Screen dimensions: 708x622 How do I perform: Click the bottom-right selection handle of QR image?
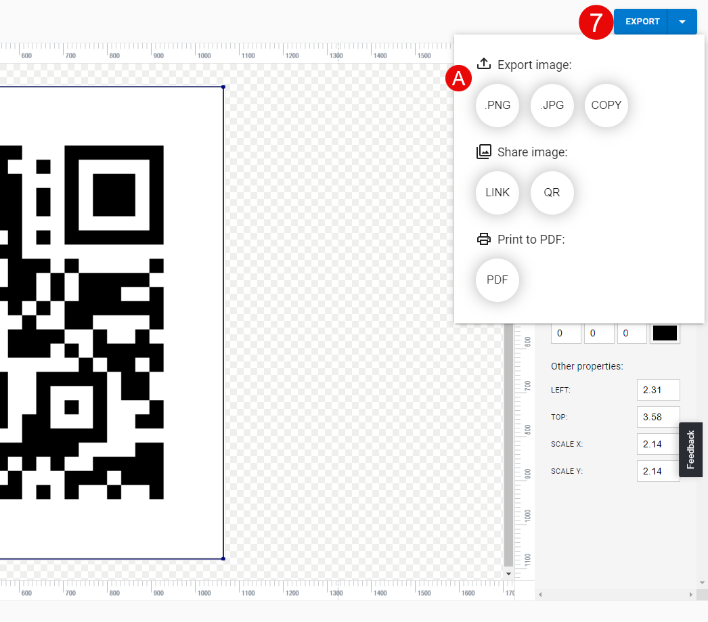point(223,559)
